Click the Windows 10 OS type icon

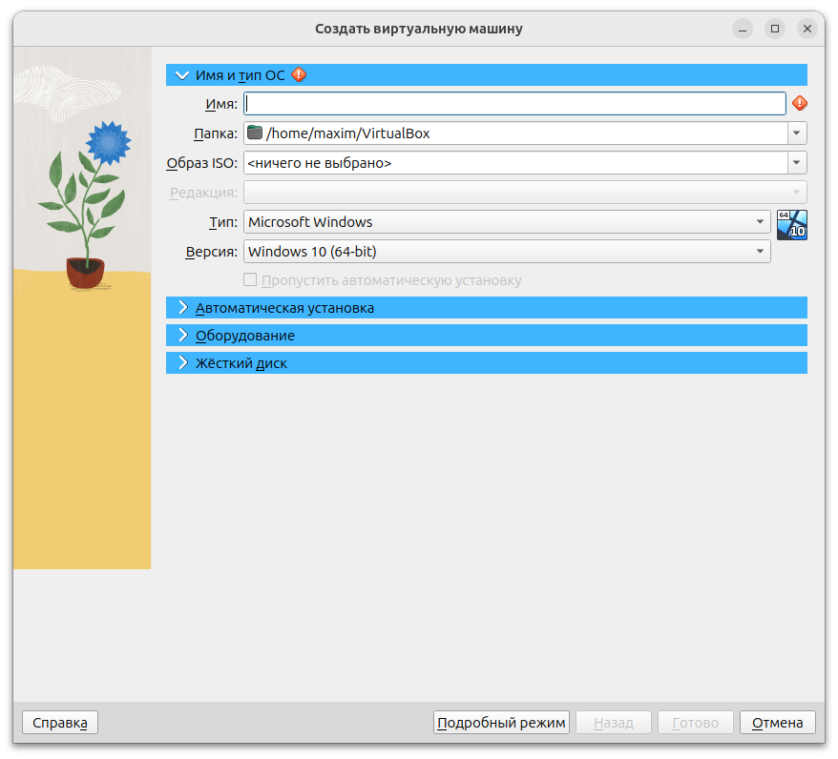791,225
